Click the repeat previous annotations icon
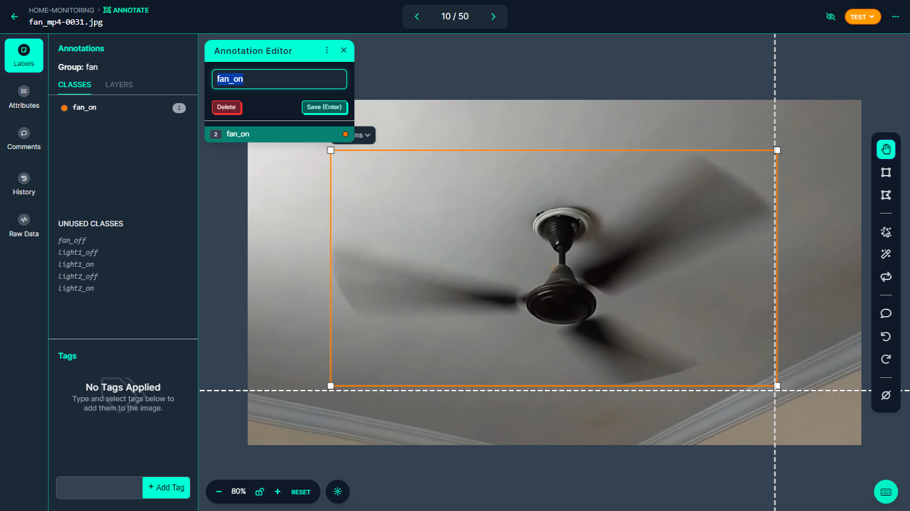This screenshot has width=910, height=511. point(886,276)
